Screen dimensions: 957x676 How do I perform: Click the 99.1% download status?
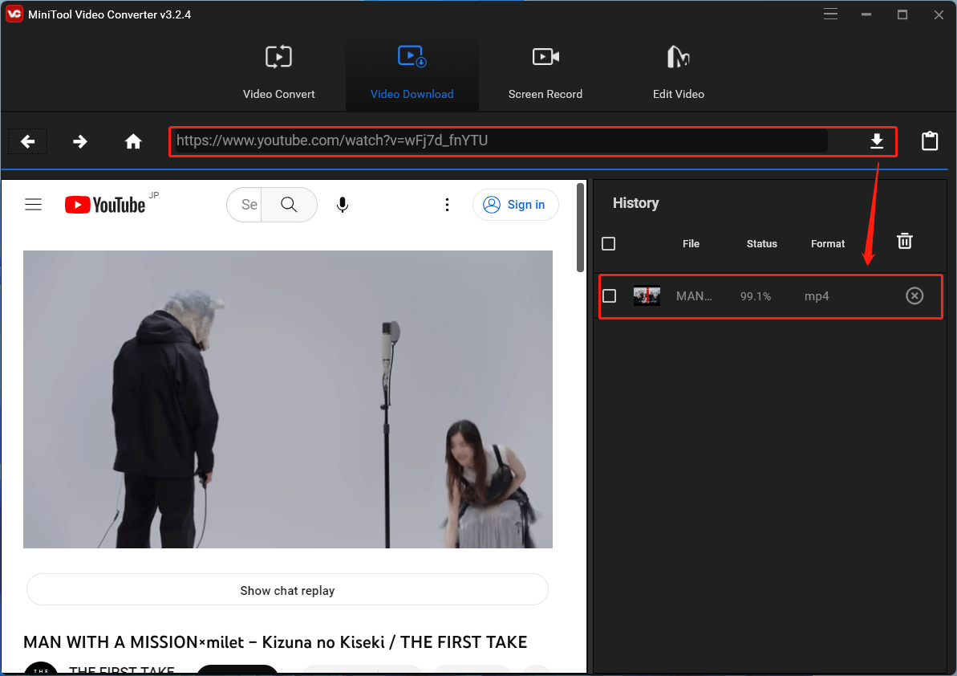[x=756, y=296]
